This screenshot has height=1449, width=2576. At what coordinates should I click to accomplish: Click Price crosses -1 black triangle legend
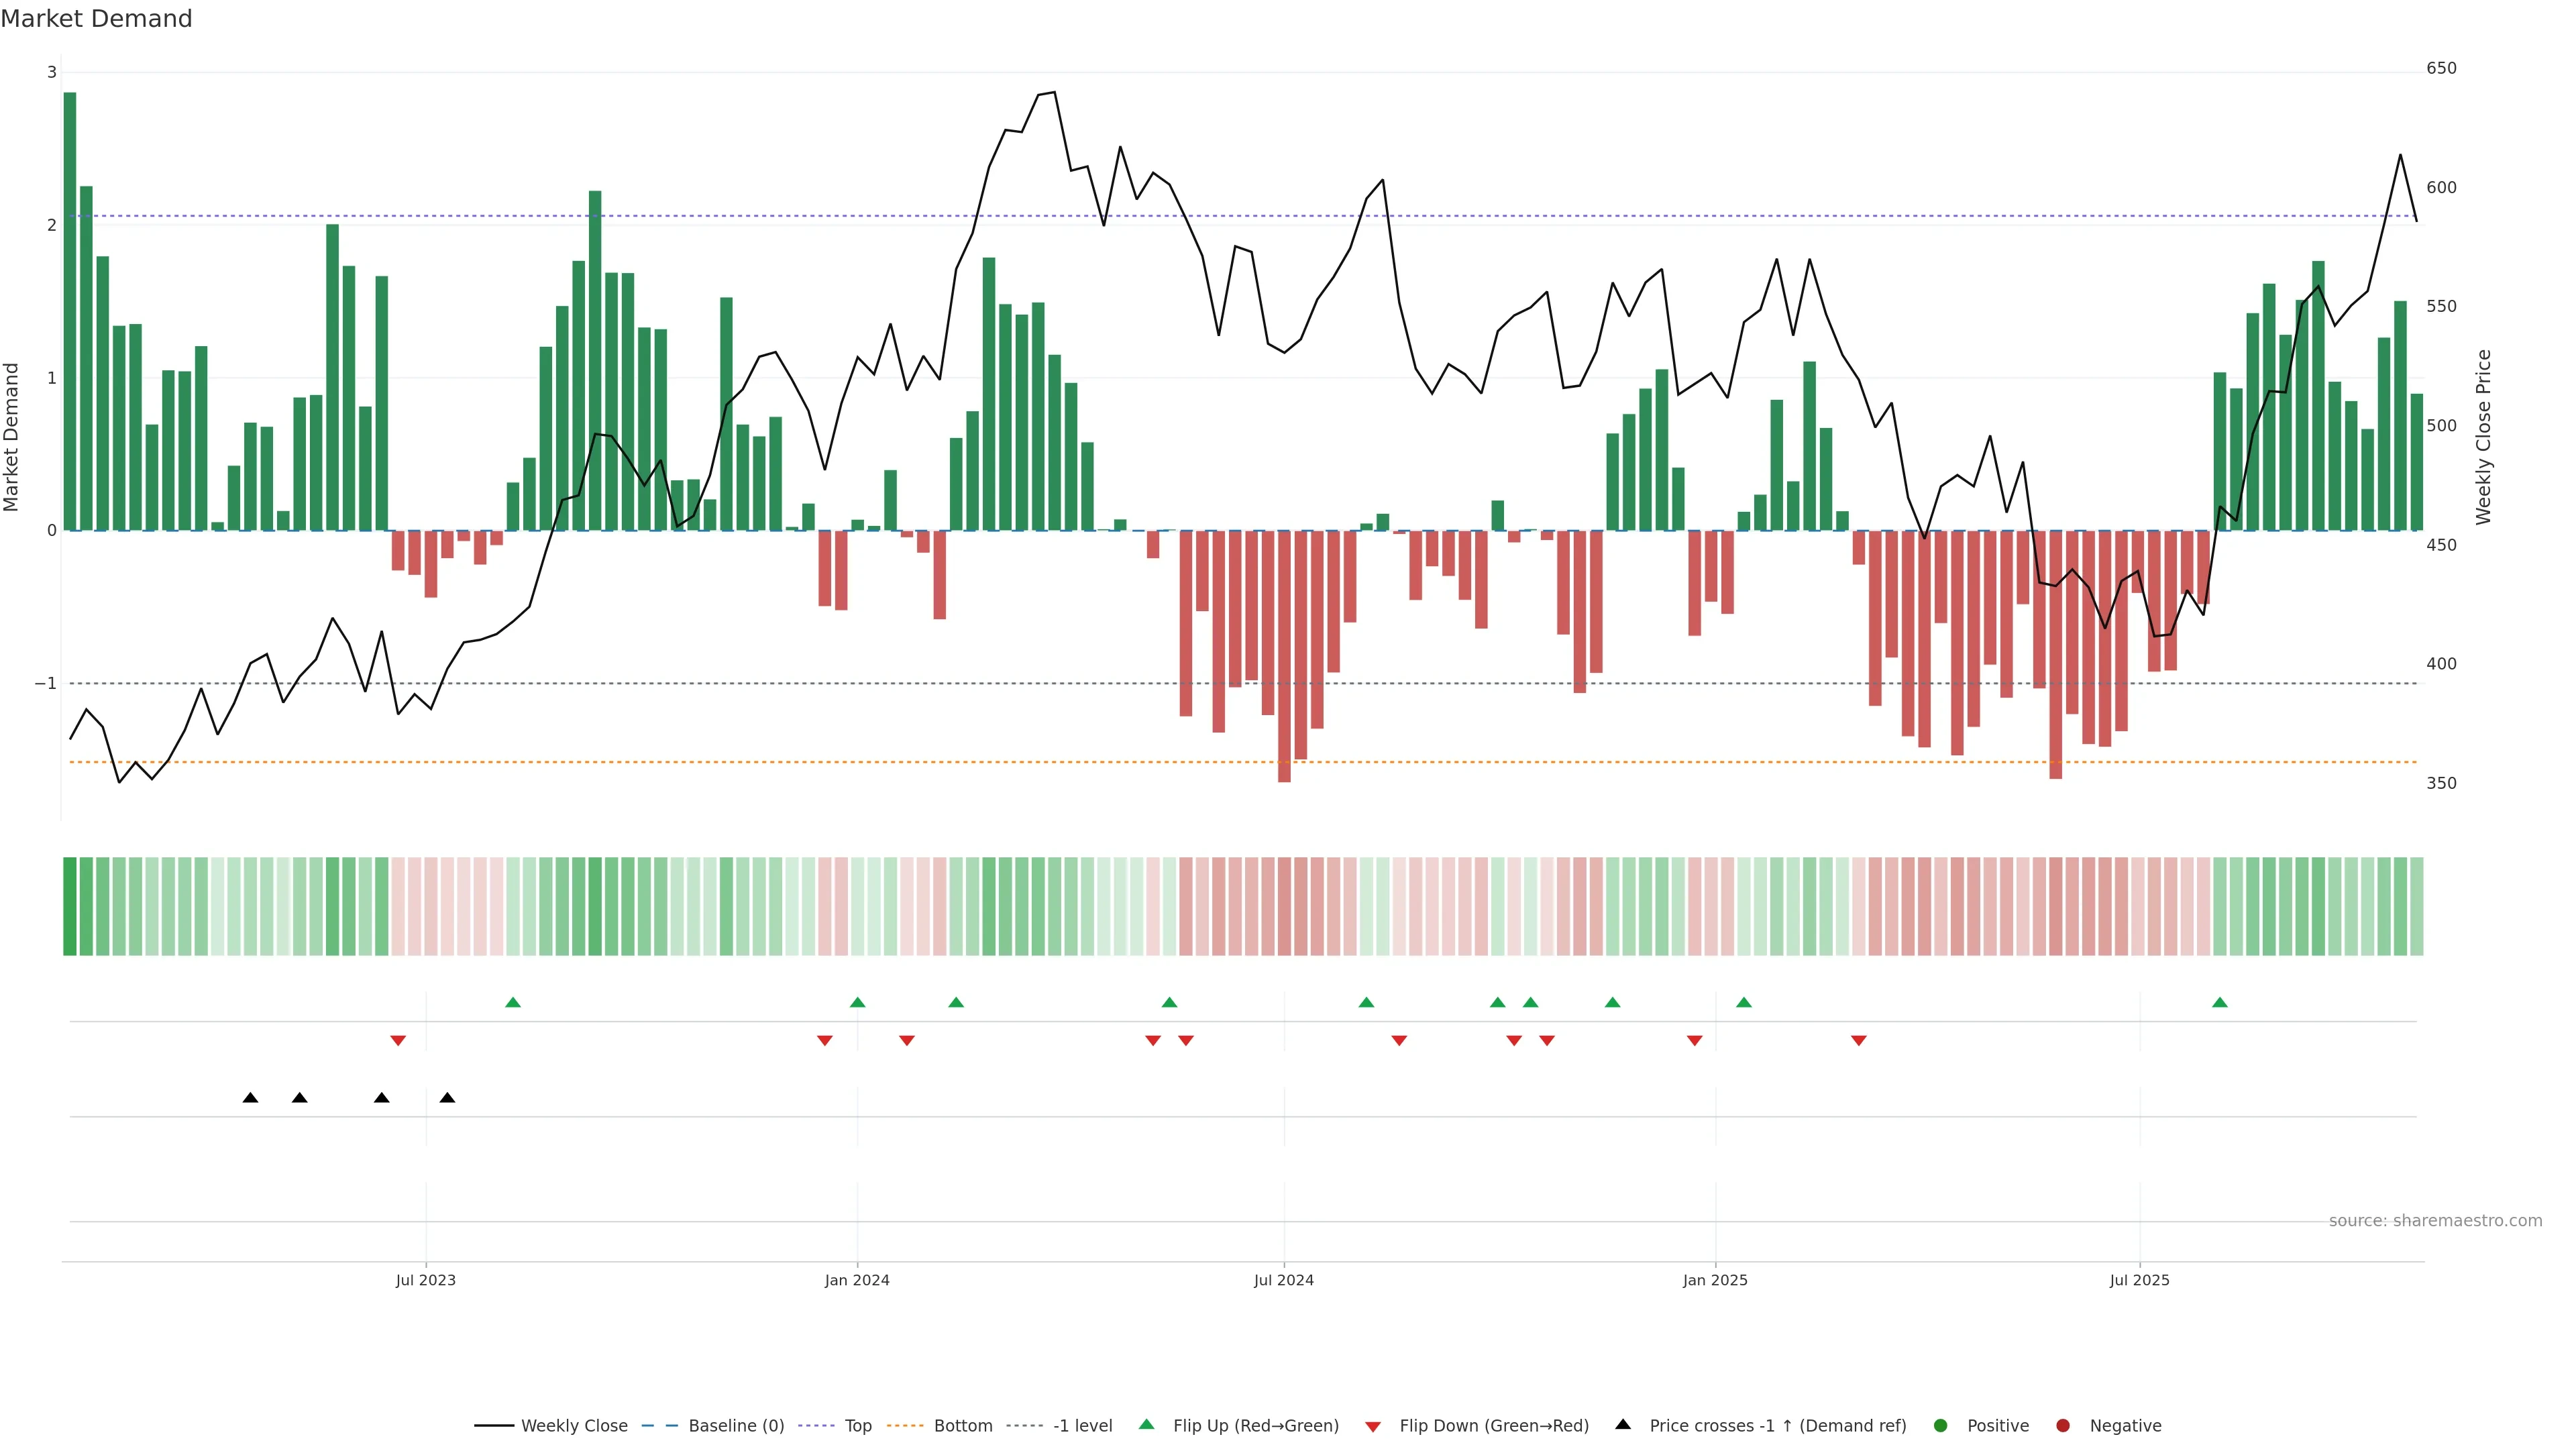[1623, 1425]
